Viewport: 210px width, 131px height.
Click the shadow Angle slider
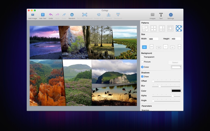tap(166, 101)
